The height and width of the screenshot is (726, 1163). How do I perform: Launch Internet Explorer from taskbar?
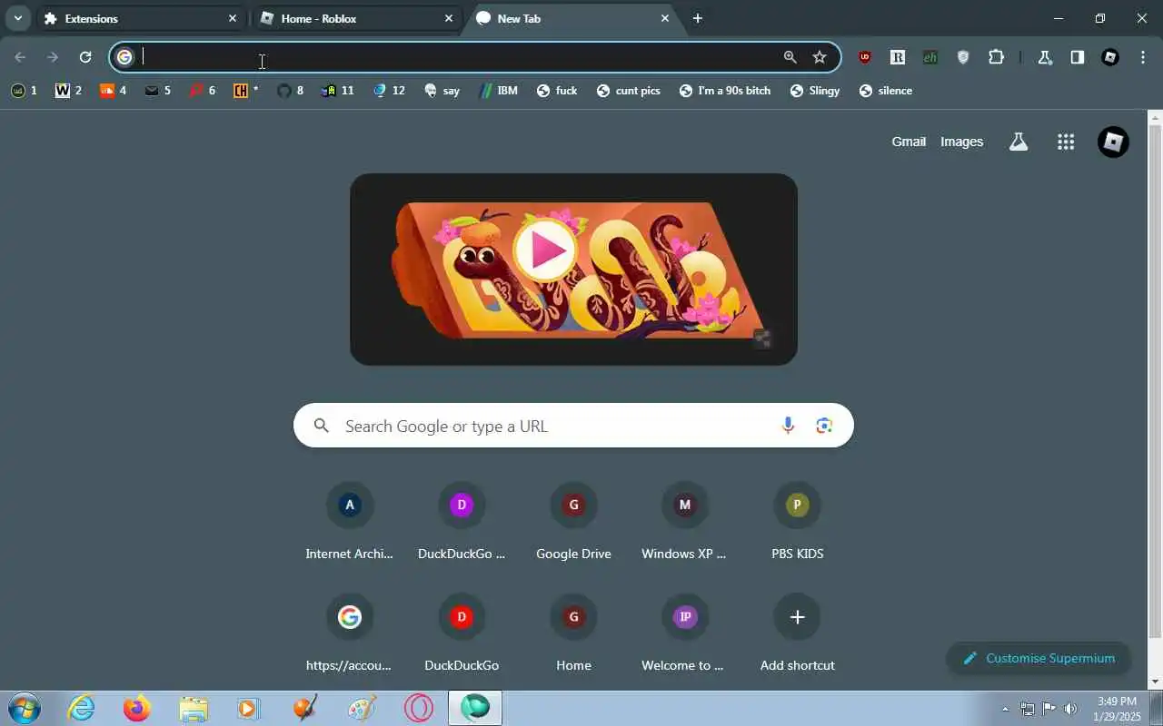82,708
